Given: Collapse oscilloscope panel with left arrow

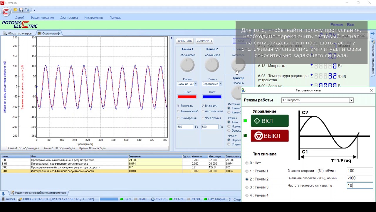Looking at the screenshot, I should [171, 38].
